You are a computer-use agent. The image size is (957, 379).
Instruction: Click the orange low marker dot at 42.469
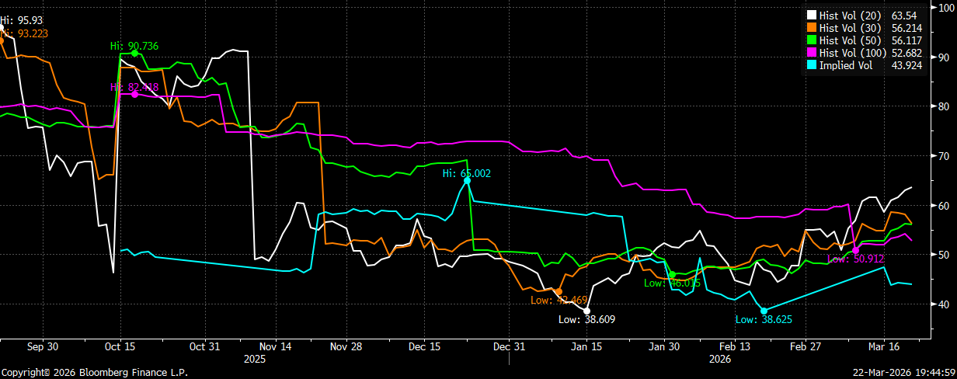(559, 291)
